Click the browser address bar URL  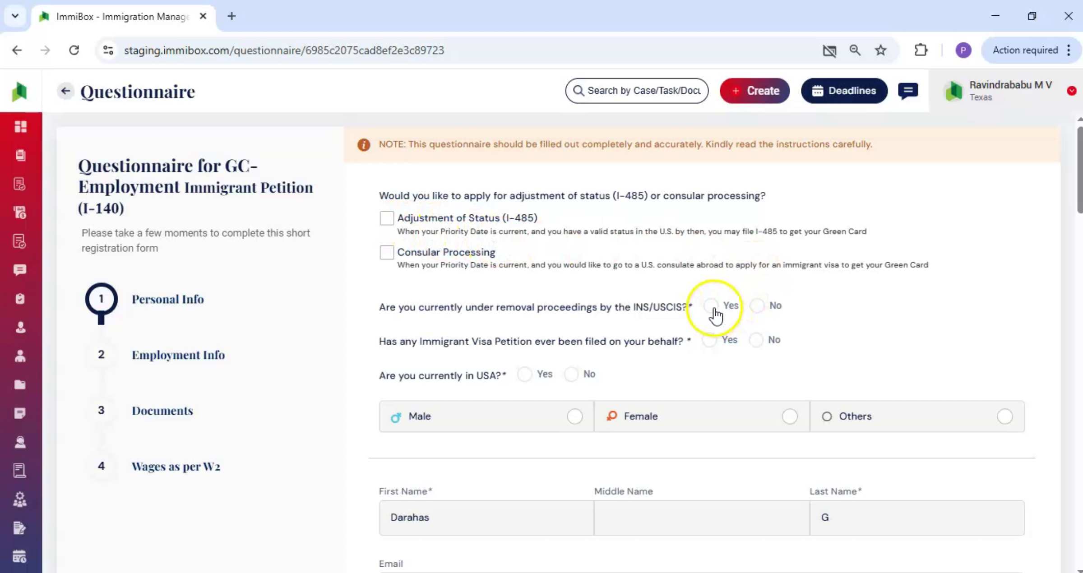point(284,50)
